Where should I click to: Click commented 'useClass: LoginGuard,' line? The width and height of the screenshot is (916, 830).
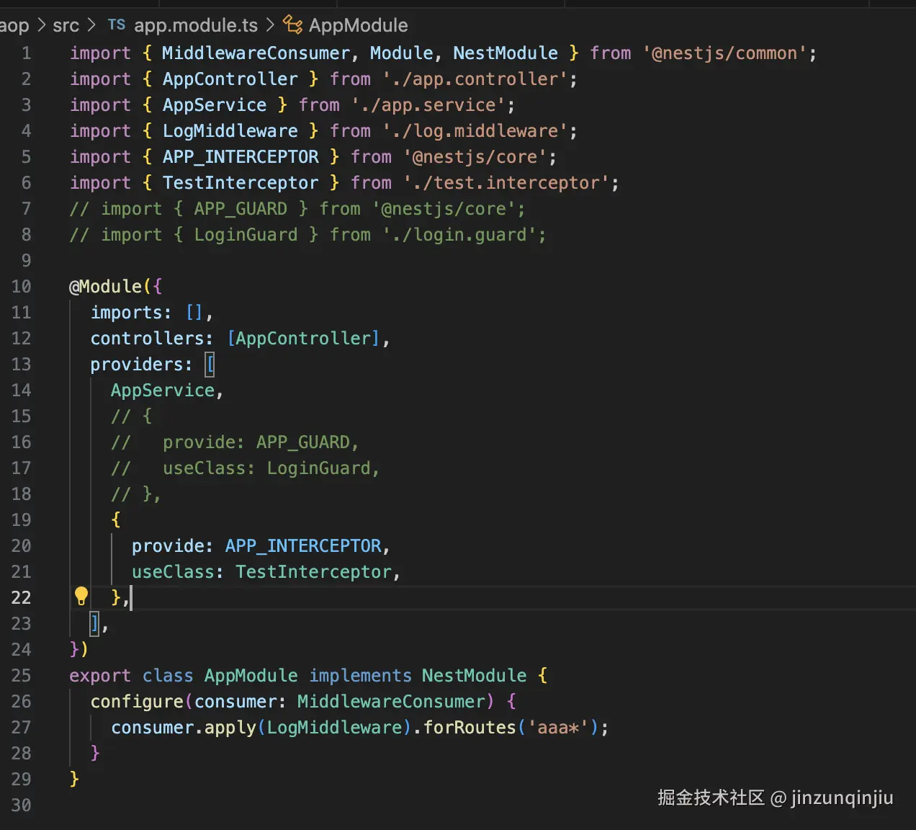245,468
